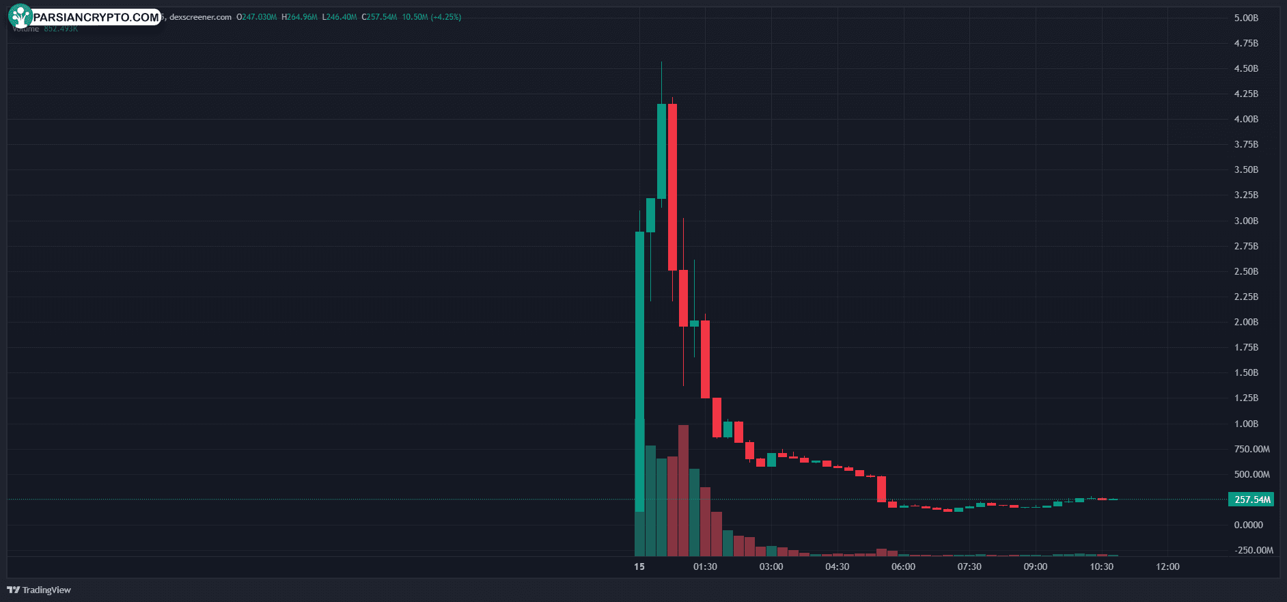
Task: Click the high value H264.96M
Action: 299,17
